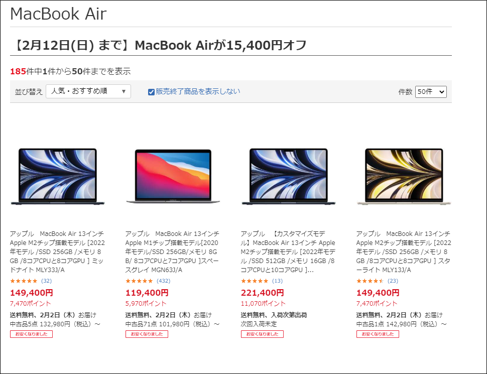Click the 中古品5点 132,980円 used items link
The image size is (487, 374).
coord(55,324)
